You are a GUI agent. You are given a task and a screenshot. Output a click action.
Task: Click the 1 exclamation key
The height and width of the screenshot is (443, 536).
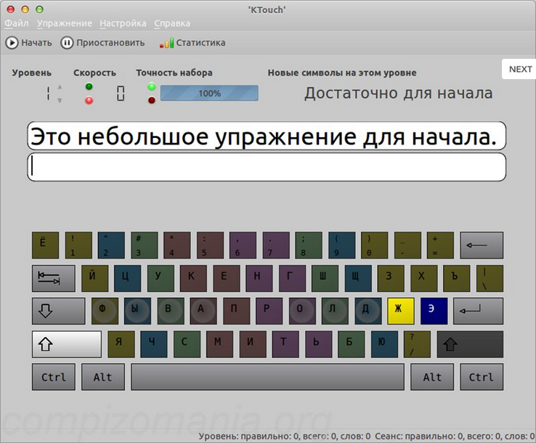[x=78, y=245]
